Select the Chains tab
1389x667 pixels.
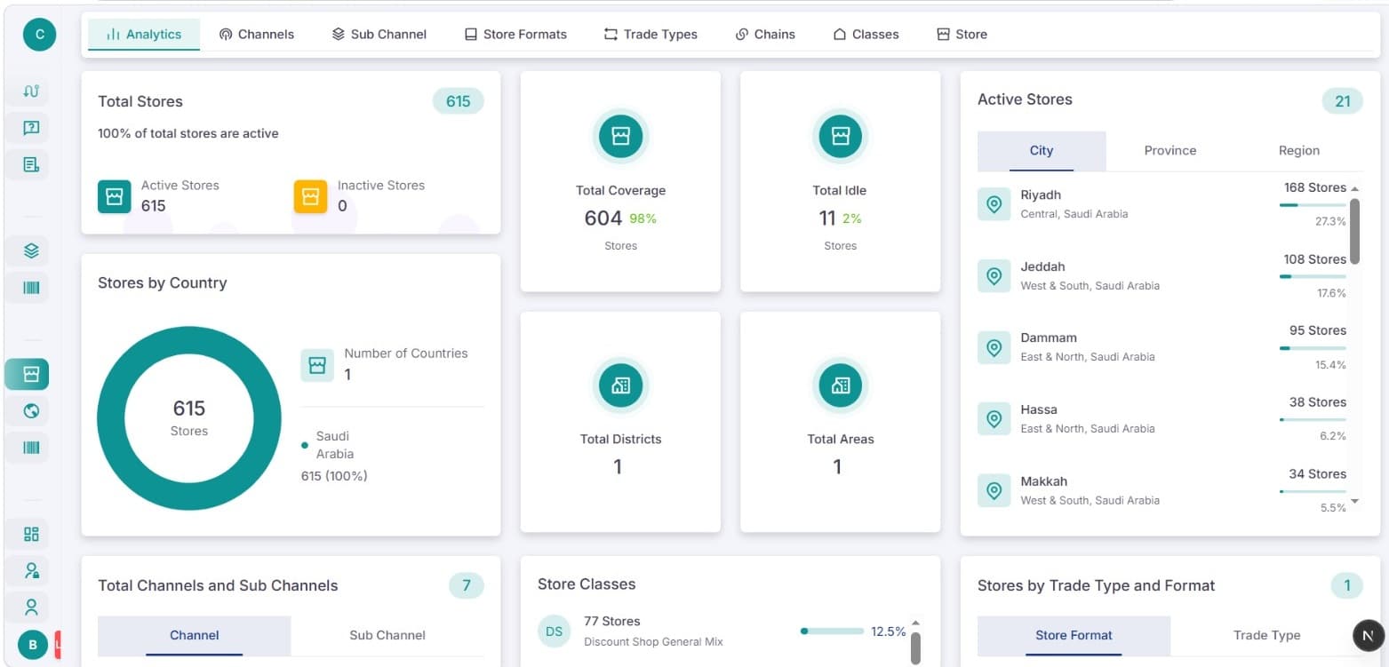coord(765,35)
